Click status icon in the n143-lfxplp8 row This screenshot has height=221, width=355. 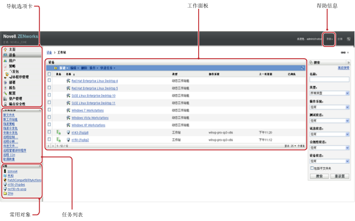point(58,132)
